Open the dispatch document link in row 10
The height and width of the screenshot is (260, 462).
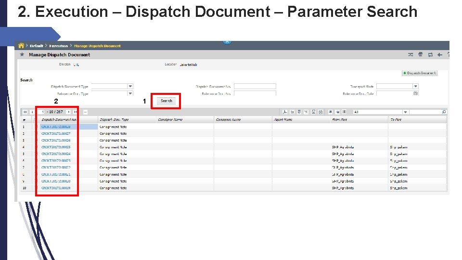[56, 188]
